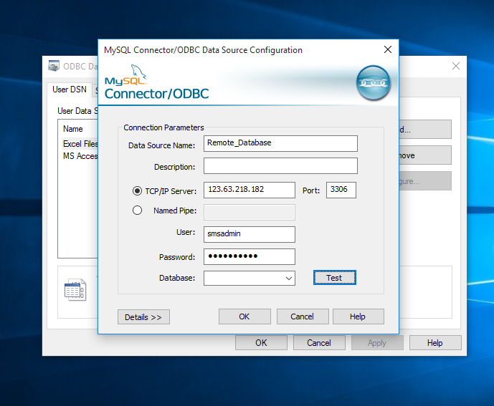494x406 pixels.
Task: Click the ODBC Data Source Administrator title icon
Action: tap(54, 66)
